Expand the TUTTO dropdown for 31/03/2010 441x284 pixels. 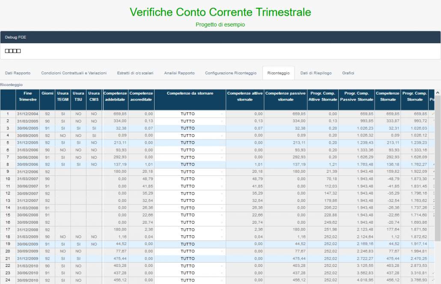(190, 266)
